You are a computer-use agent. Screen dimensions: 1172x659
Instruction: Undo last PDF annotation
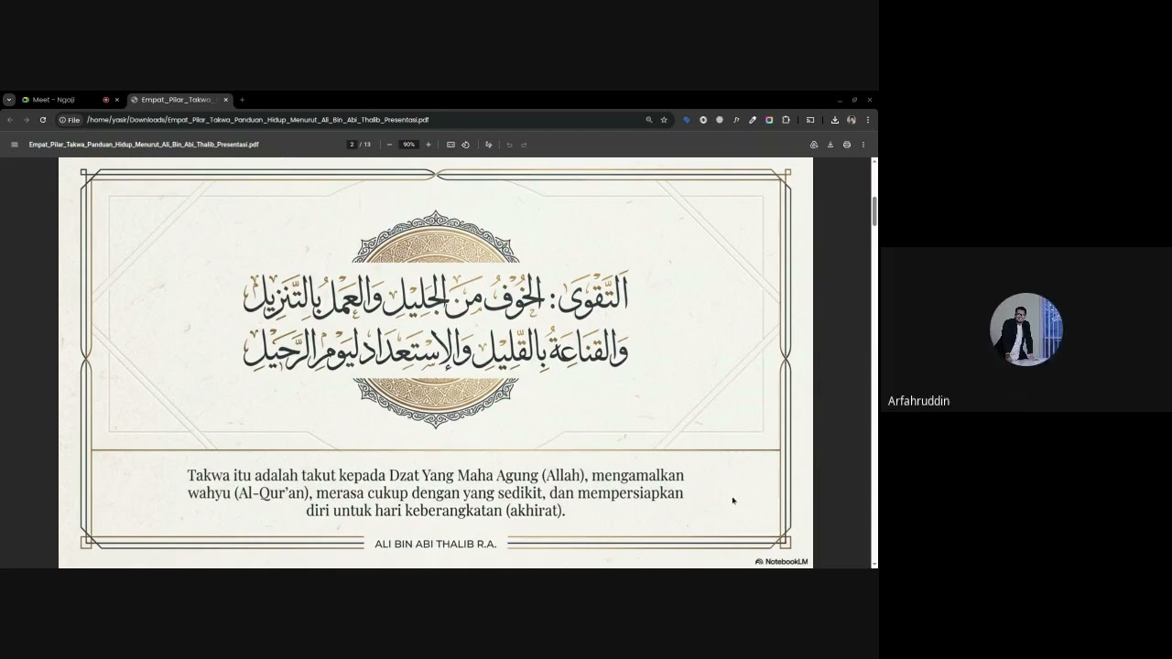[509, 145]
